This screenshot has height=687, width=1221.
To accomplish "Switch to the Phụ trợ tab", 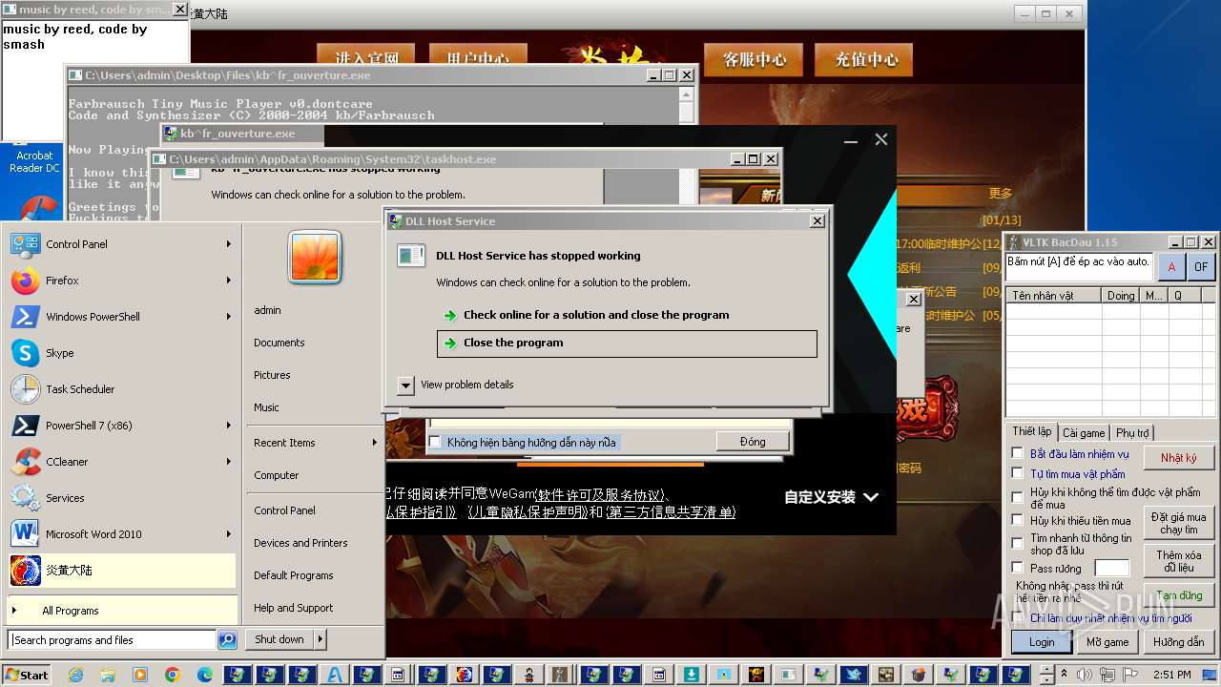I will tap(1132, 433).
